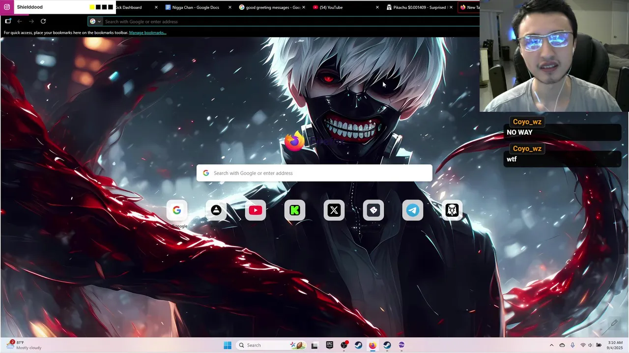The width and height of the screenshot is (629, 353).
Task: Click the Coyo_wz name above wtf
Action: pos(527,149)
